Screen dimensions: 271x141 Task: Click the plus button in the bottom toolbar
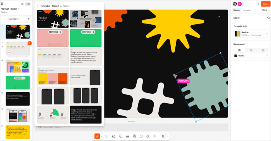click(x=155, y=136)
